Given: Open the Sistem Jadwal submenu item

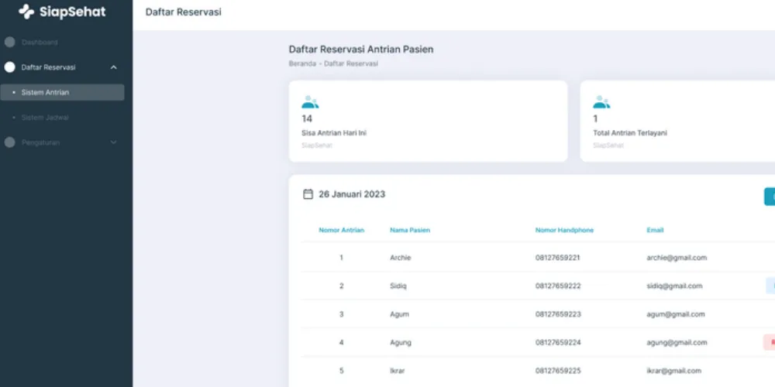Looking at the screenshot, I should 45,118.
